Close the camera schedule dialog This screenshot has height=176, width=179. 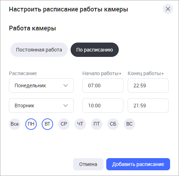[x=168, y=9]
